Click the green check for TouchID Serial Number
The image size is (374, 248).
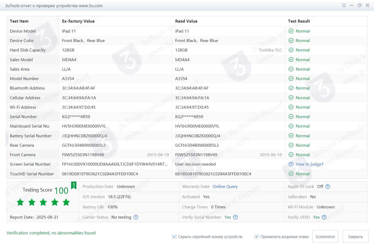click(x=291, y=174)
